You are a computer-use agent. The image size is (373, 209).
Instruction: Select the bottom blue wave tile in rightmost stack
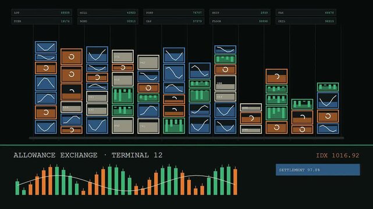point(328,128)
